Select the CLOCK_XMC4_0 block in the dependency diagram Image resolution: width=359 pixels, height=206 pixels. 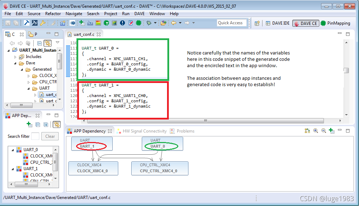(x=93, y=168)
